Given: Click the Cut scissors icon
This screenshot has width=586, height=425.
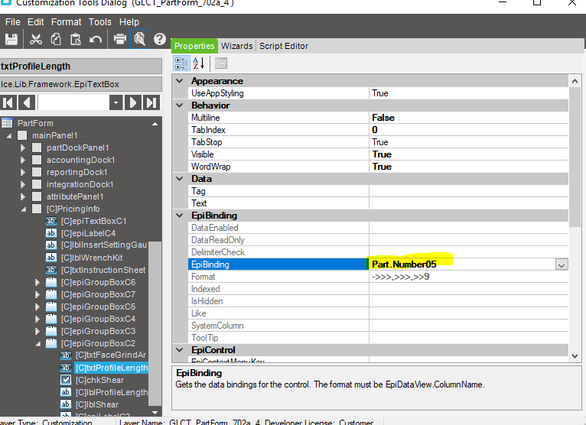Looking at the screenshot, I should click(x=36, y=39).
